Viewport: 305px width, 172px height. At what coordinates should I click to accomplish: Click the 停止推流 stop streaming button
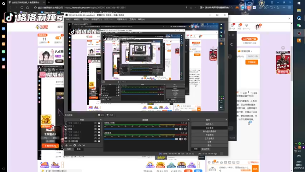coord(209,128)
